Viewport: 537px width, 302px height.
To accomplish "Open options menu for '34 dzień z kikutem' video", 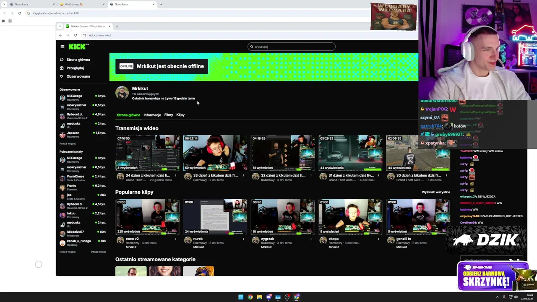I will 176,175.
